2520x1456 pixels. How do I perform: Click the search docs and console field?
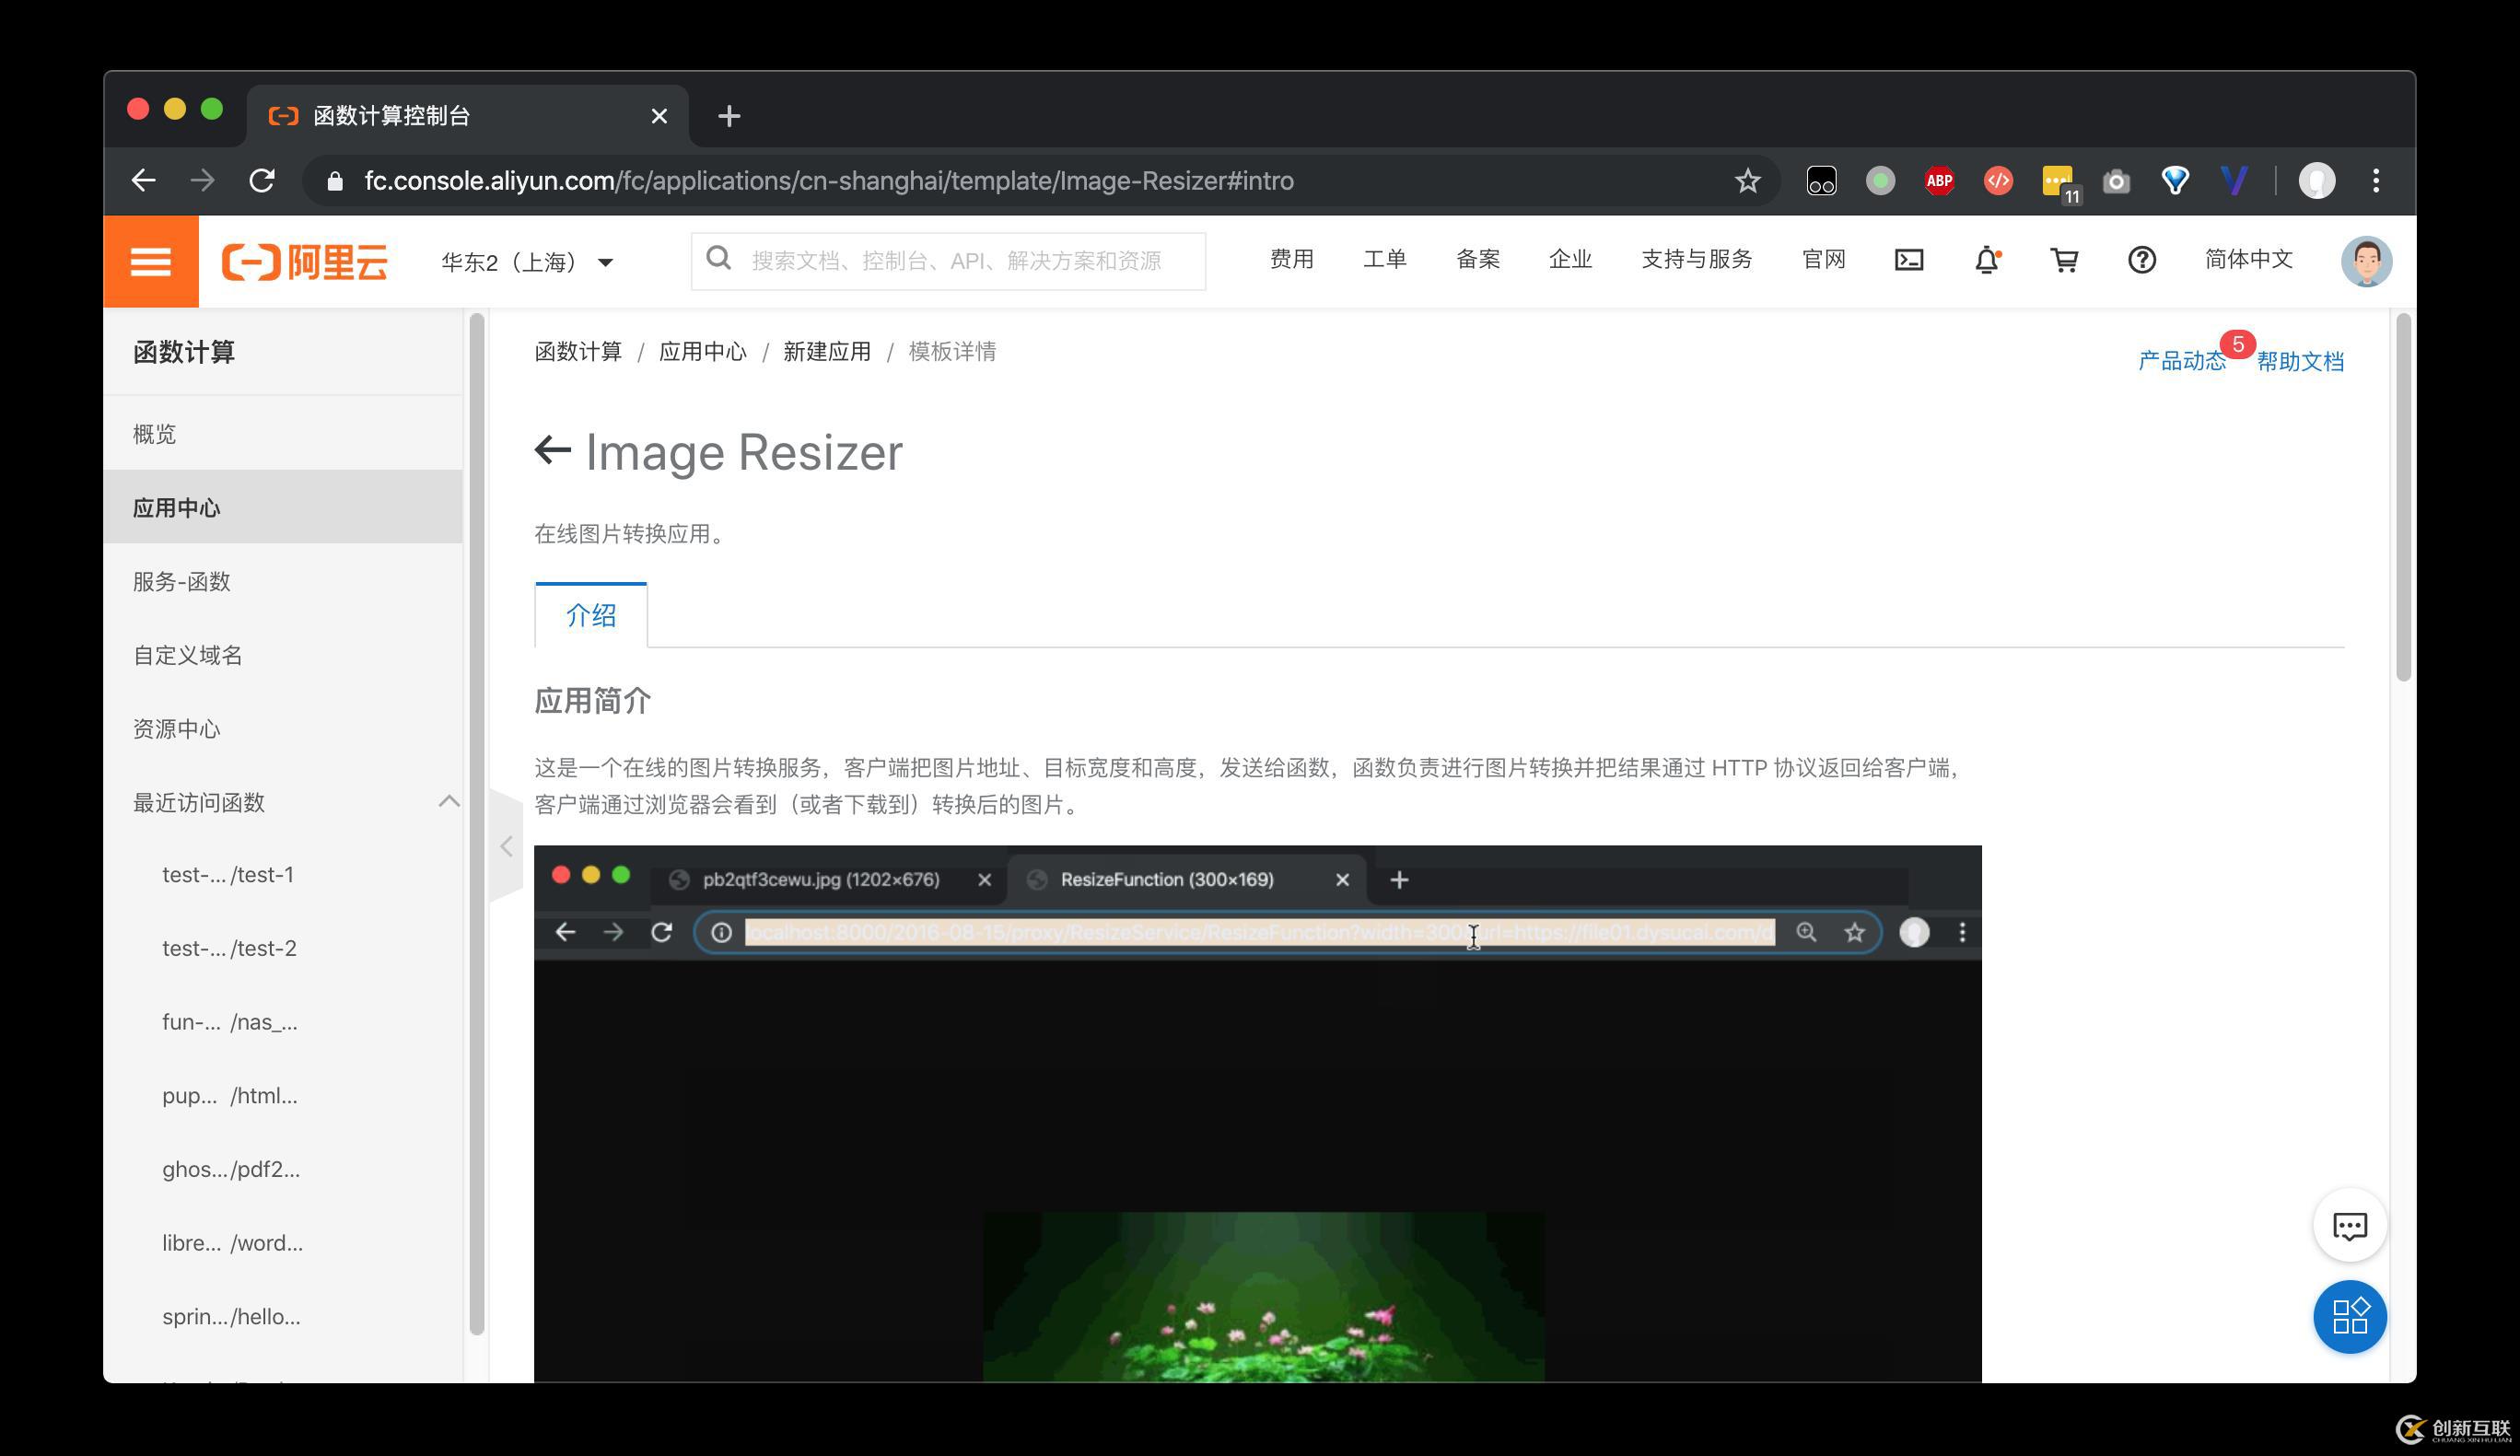948,261
